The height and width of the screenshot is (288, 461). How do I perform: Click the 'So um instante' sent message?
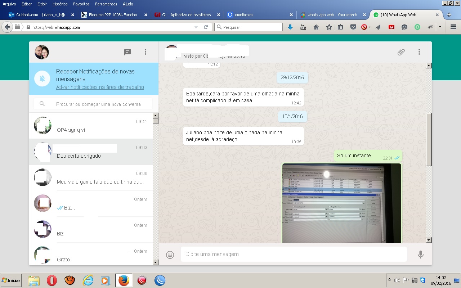click(x=368, y=156)
